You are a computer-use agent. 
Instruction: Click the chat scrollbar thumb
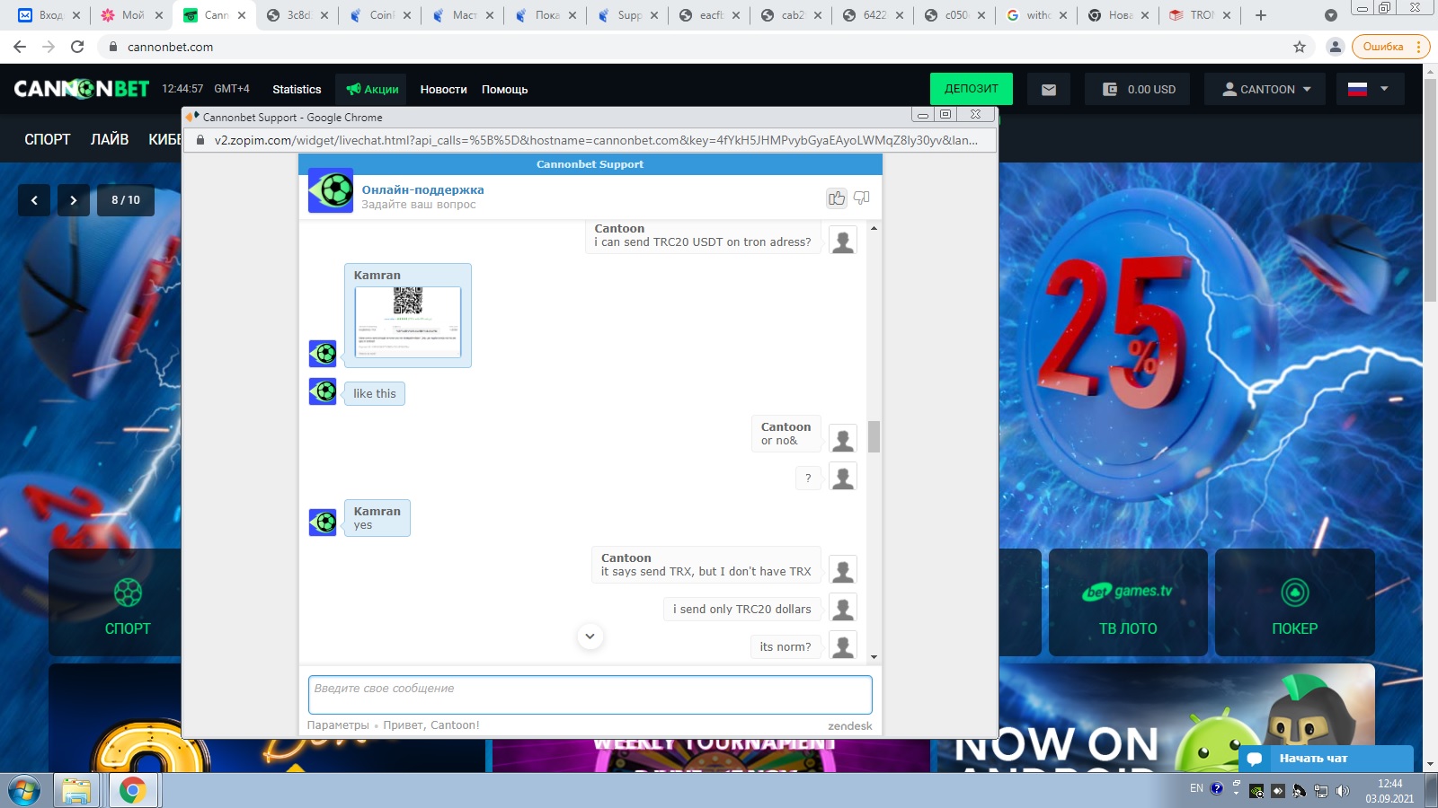(874, 436)
